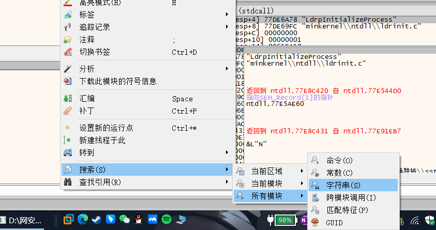The height and width of the screenshot is (230, 436).
Task: Open Steam from the taskbar
Action: point(97,220)
